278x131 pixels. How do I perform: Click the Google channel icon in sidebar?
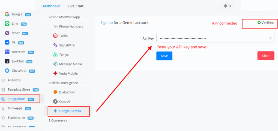(x=7, y=14)
